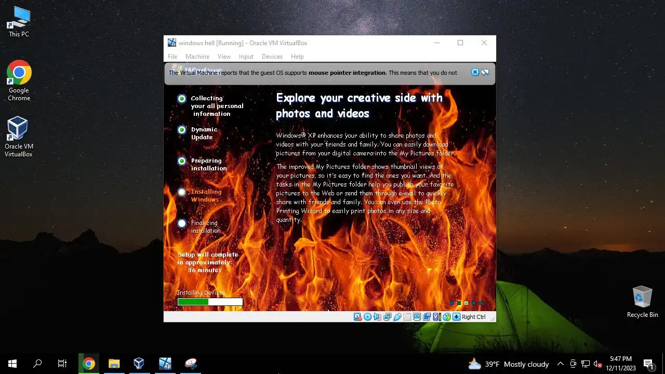This screenshot has height=374, width=665.
Task: Open the USB devices status bar icon
Action: click(x=397, y=317)
